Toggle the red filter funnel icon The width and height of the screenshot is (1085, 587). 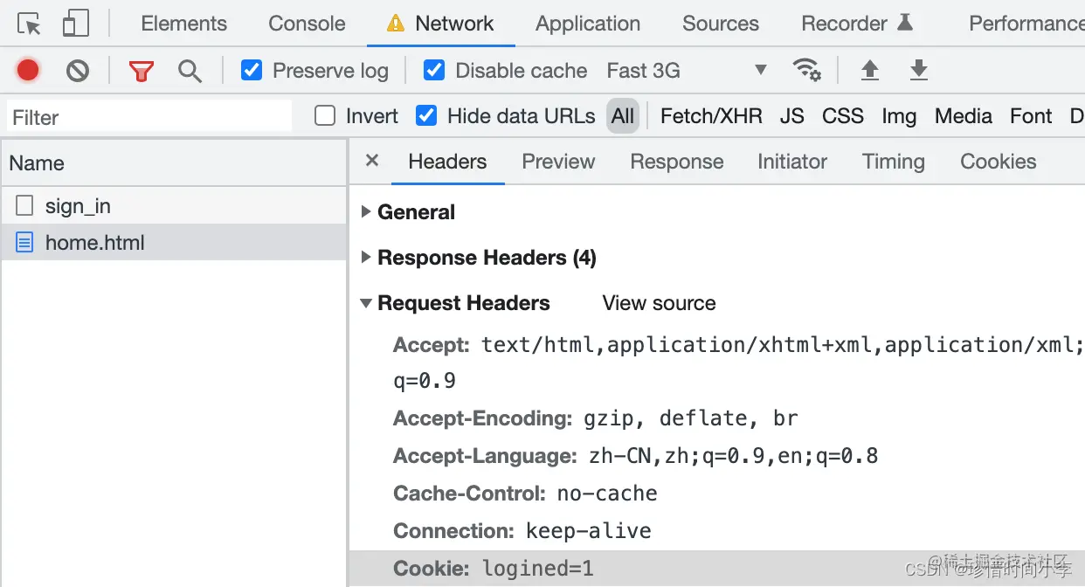tap(141, 70)
